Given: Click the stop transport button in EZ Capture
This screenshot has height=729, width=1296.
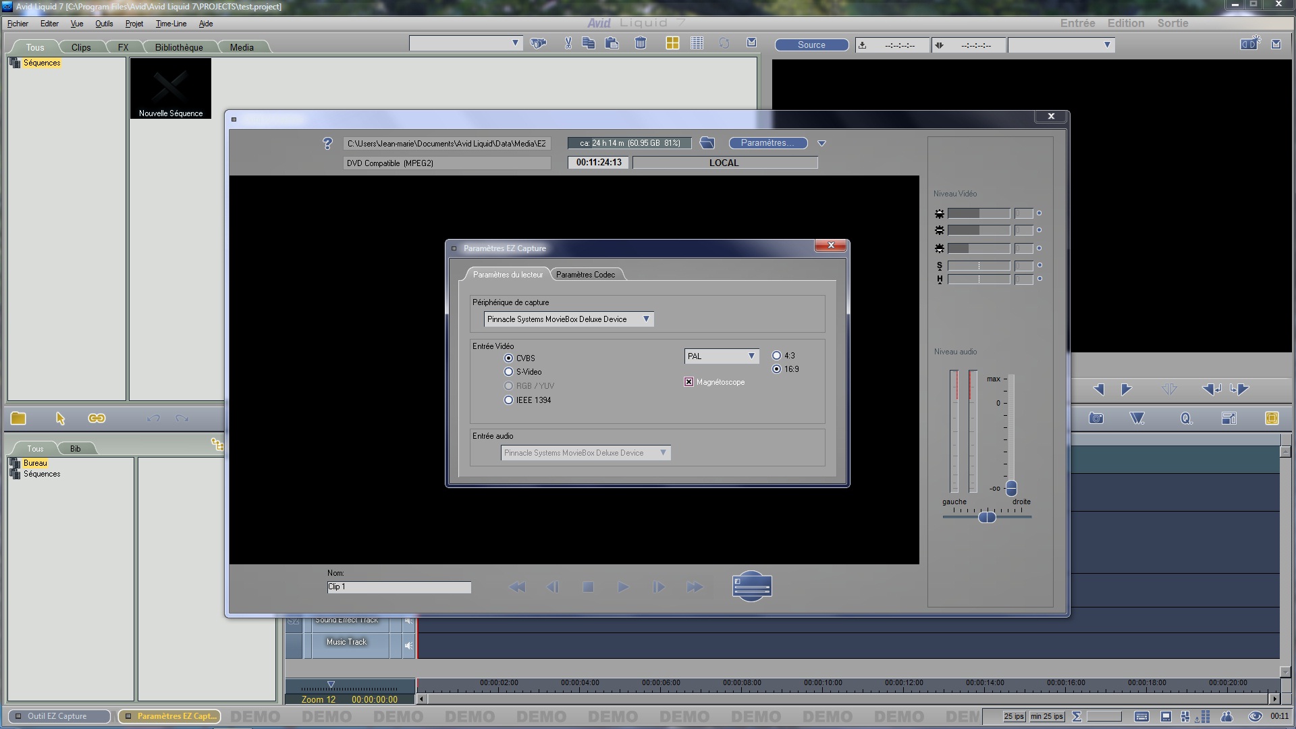Looking at the screenshot, I should point(588,587).
